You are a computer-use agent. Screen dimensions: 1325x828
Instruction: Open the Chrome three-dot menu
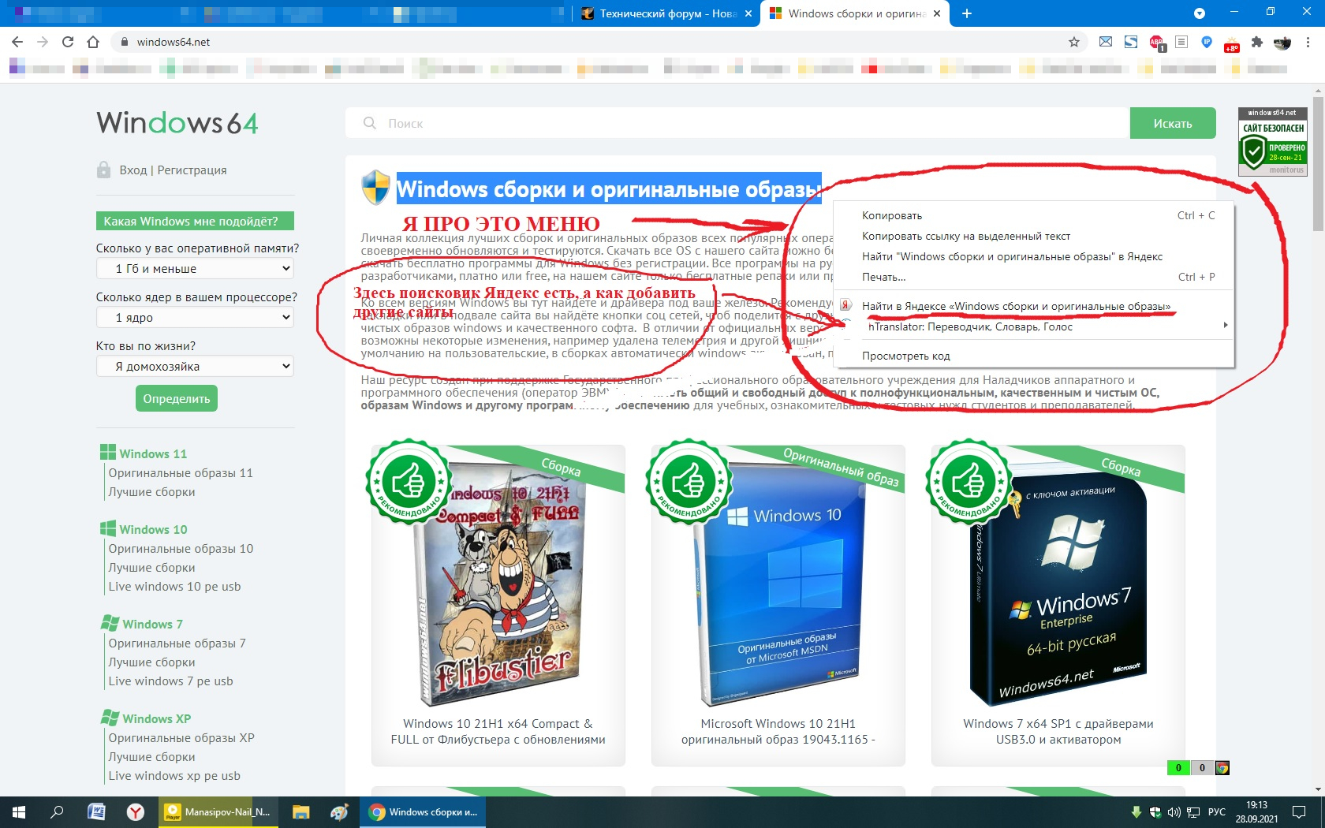[x=1308, y=42]
